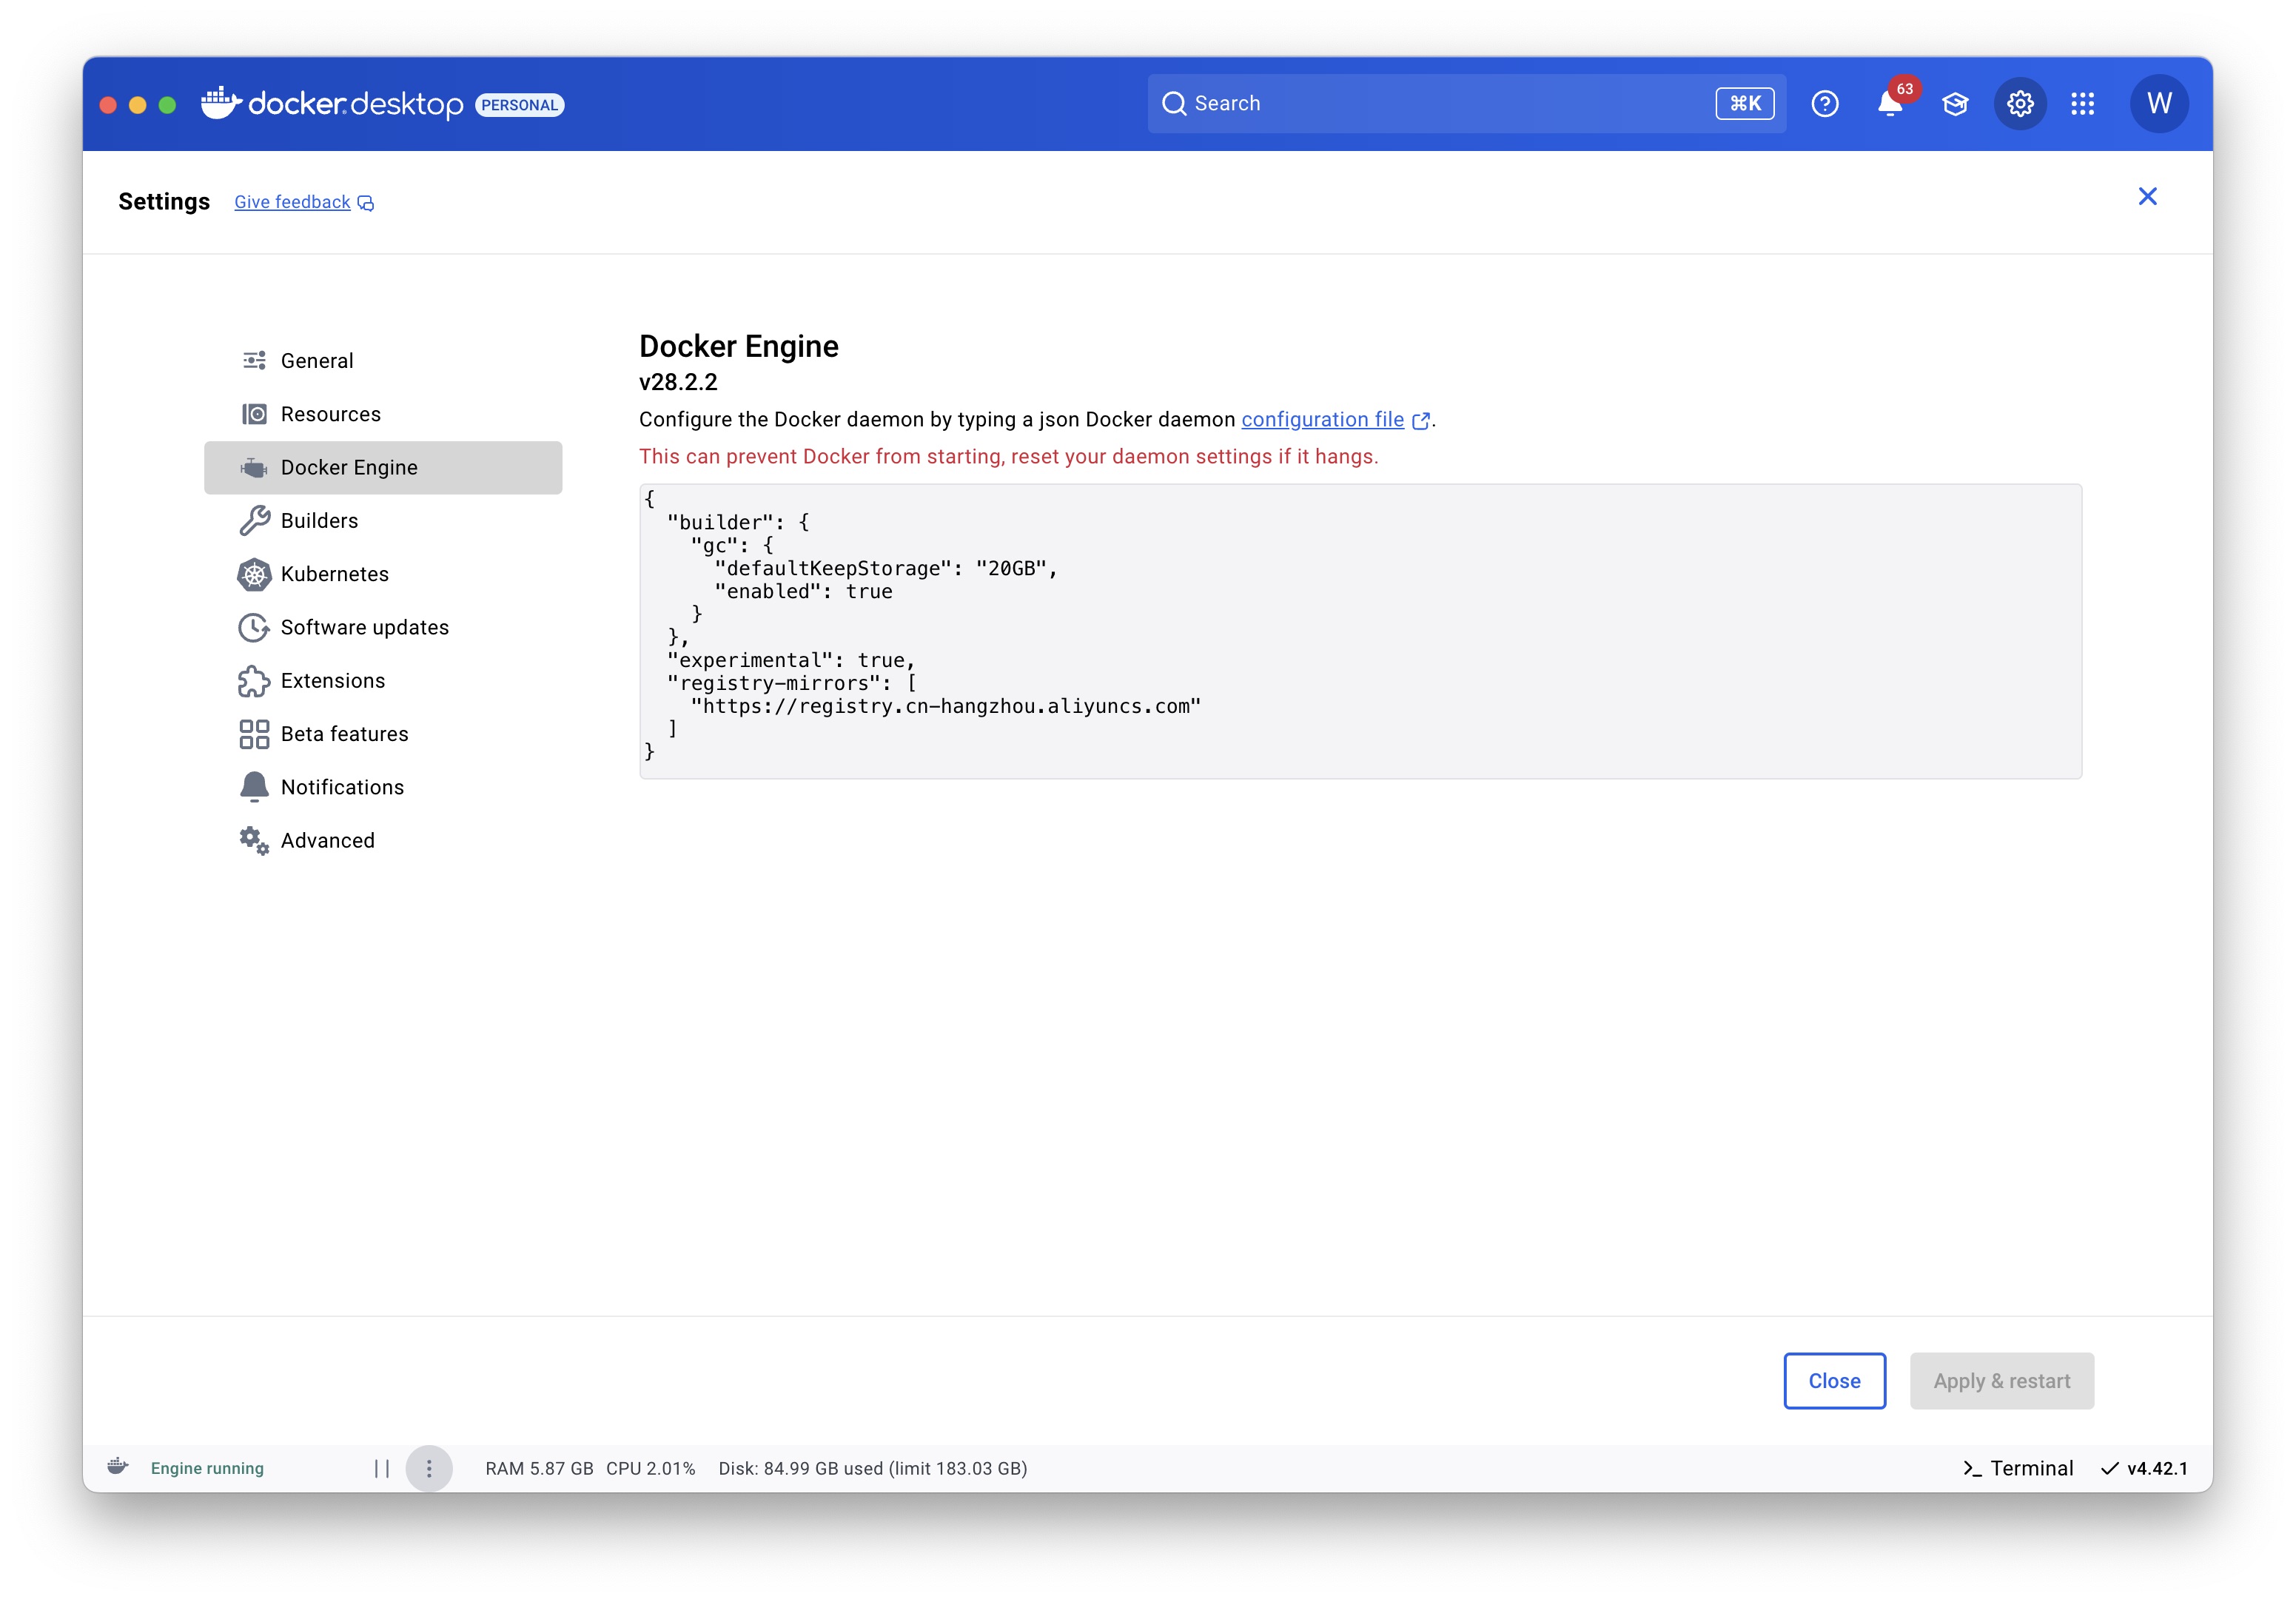Open the Learning Center graduation cap icon
The height and width of the screenshot is (1602, 2296).
click(x=1954, y=104)
